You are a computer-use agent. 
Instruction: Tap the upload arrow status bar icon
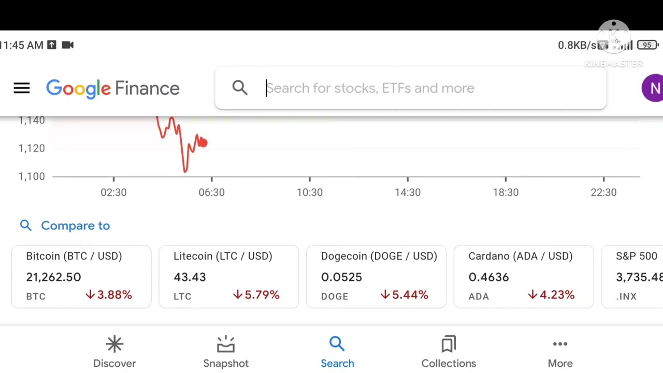coord(52,45)
